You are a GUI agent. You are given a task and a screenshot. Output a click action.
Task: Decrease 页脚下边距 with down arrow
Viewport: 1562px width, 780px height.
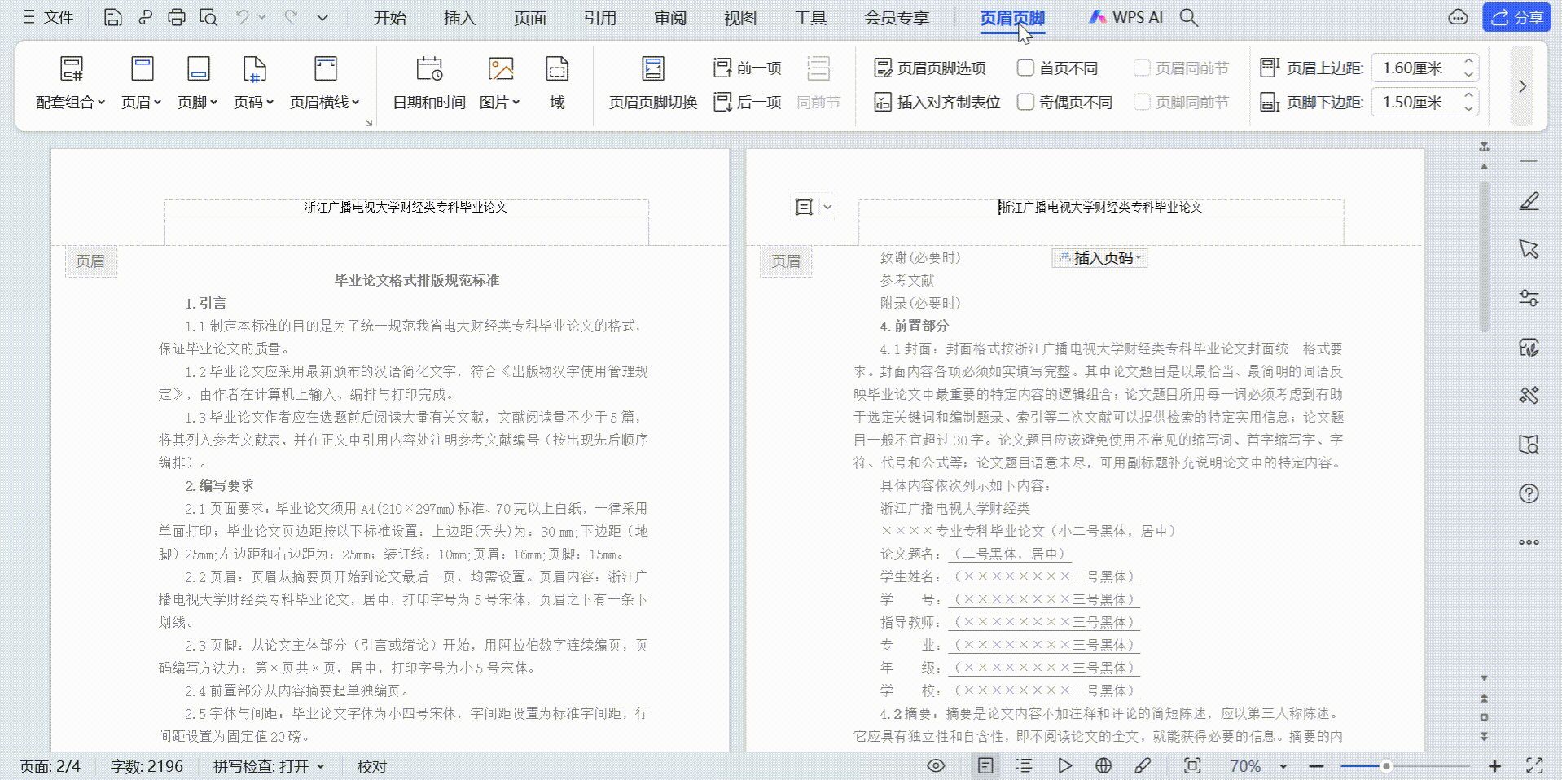pyautogui.click(x=1468, y=108)
